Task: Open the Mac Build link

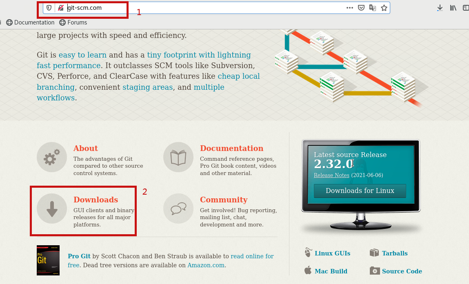Action: click(331, 271)
